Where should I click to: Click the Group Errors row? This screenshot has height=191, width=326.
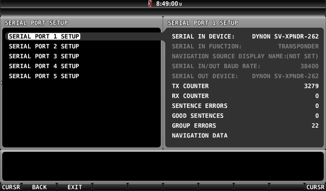pos(245,125)
